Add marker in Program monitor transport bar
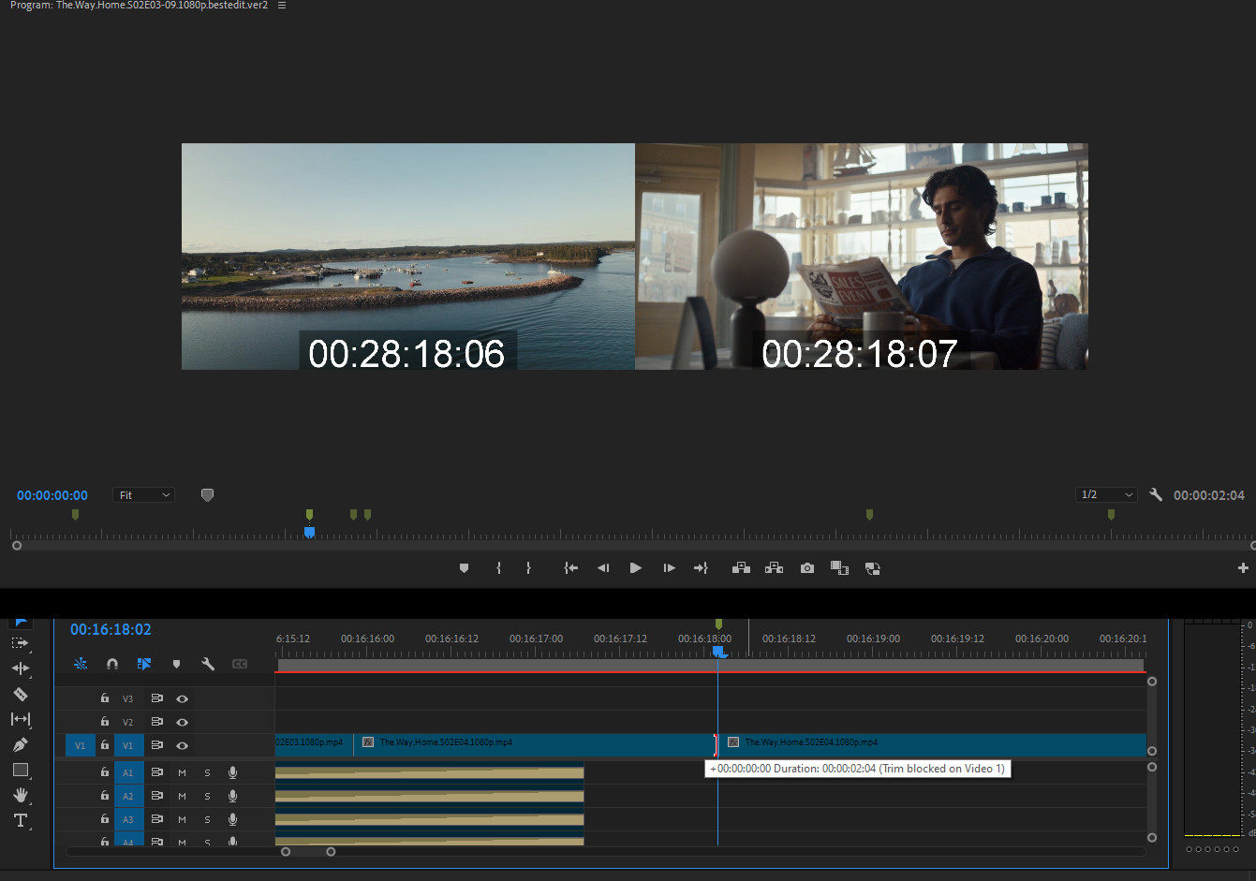The width and height of the screenshot is (1256, 881). pyautogui.click(x=464, y=568)
